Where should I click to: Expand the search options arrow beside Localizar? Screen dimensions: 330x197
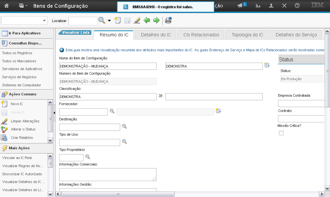click(109, 20)
